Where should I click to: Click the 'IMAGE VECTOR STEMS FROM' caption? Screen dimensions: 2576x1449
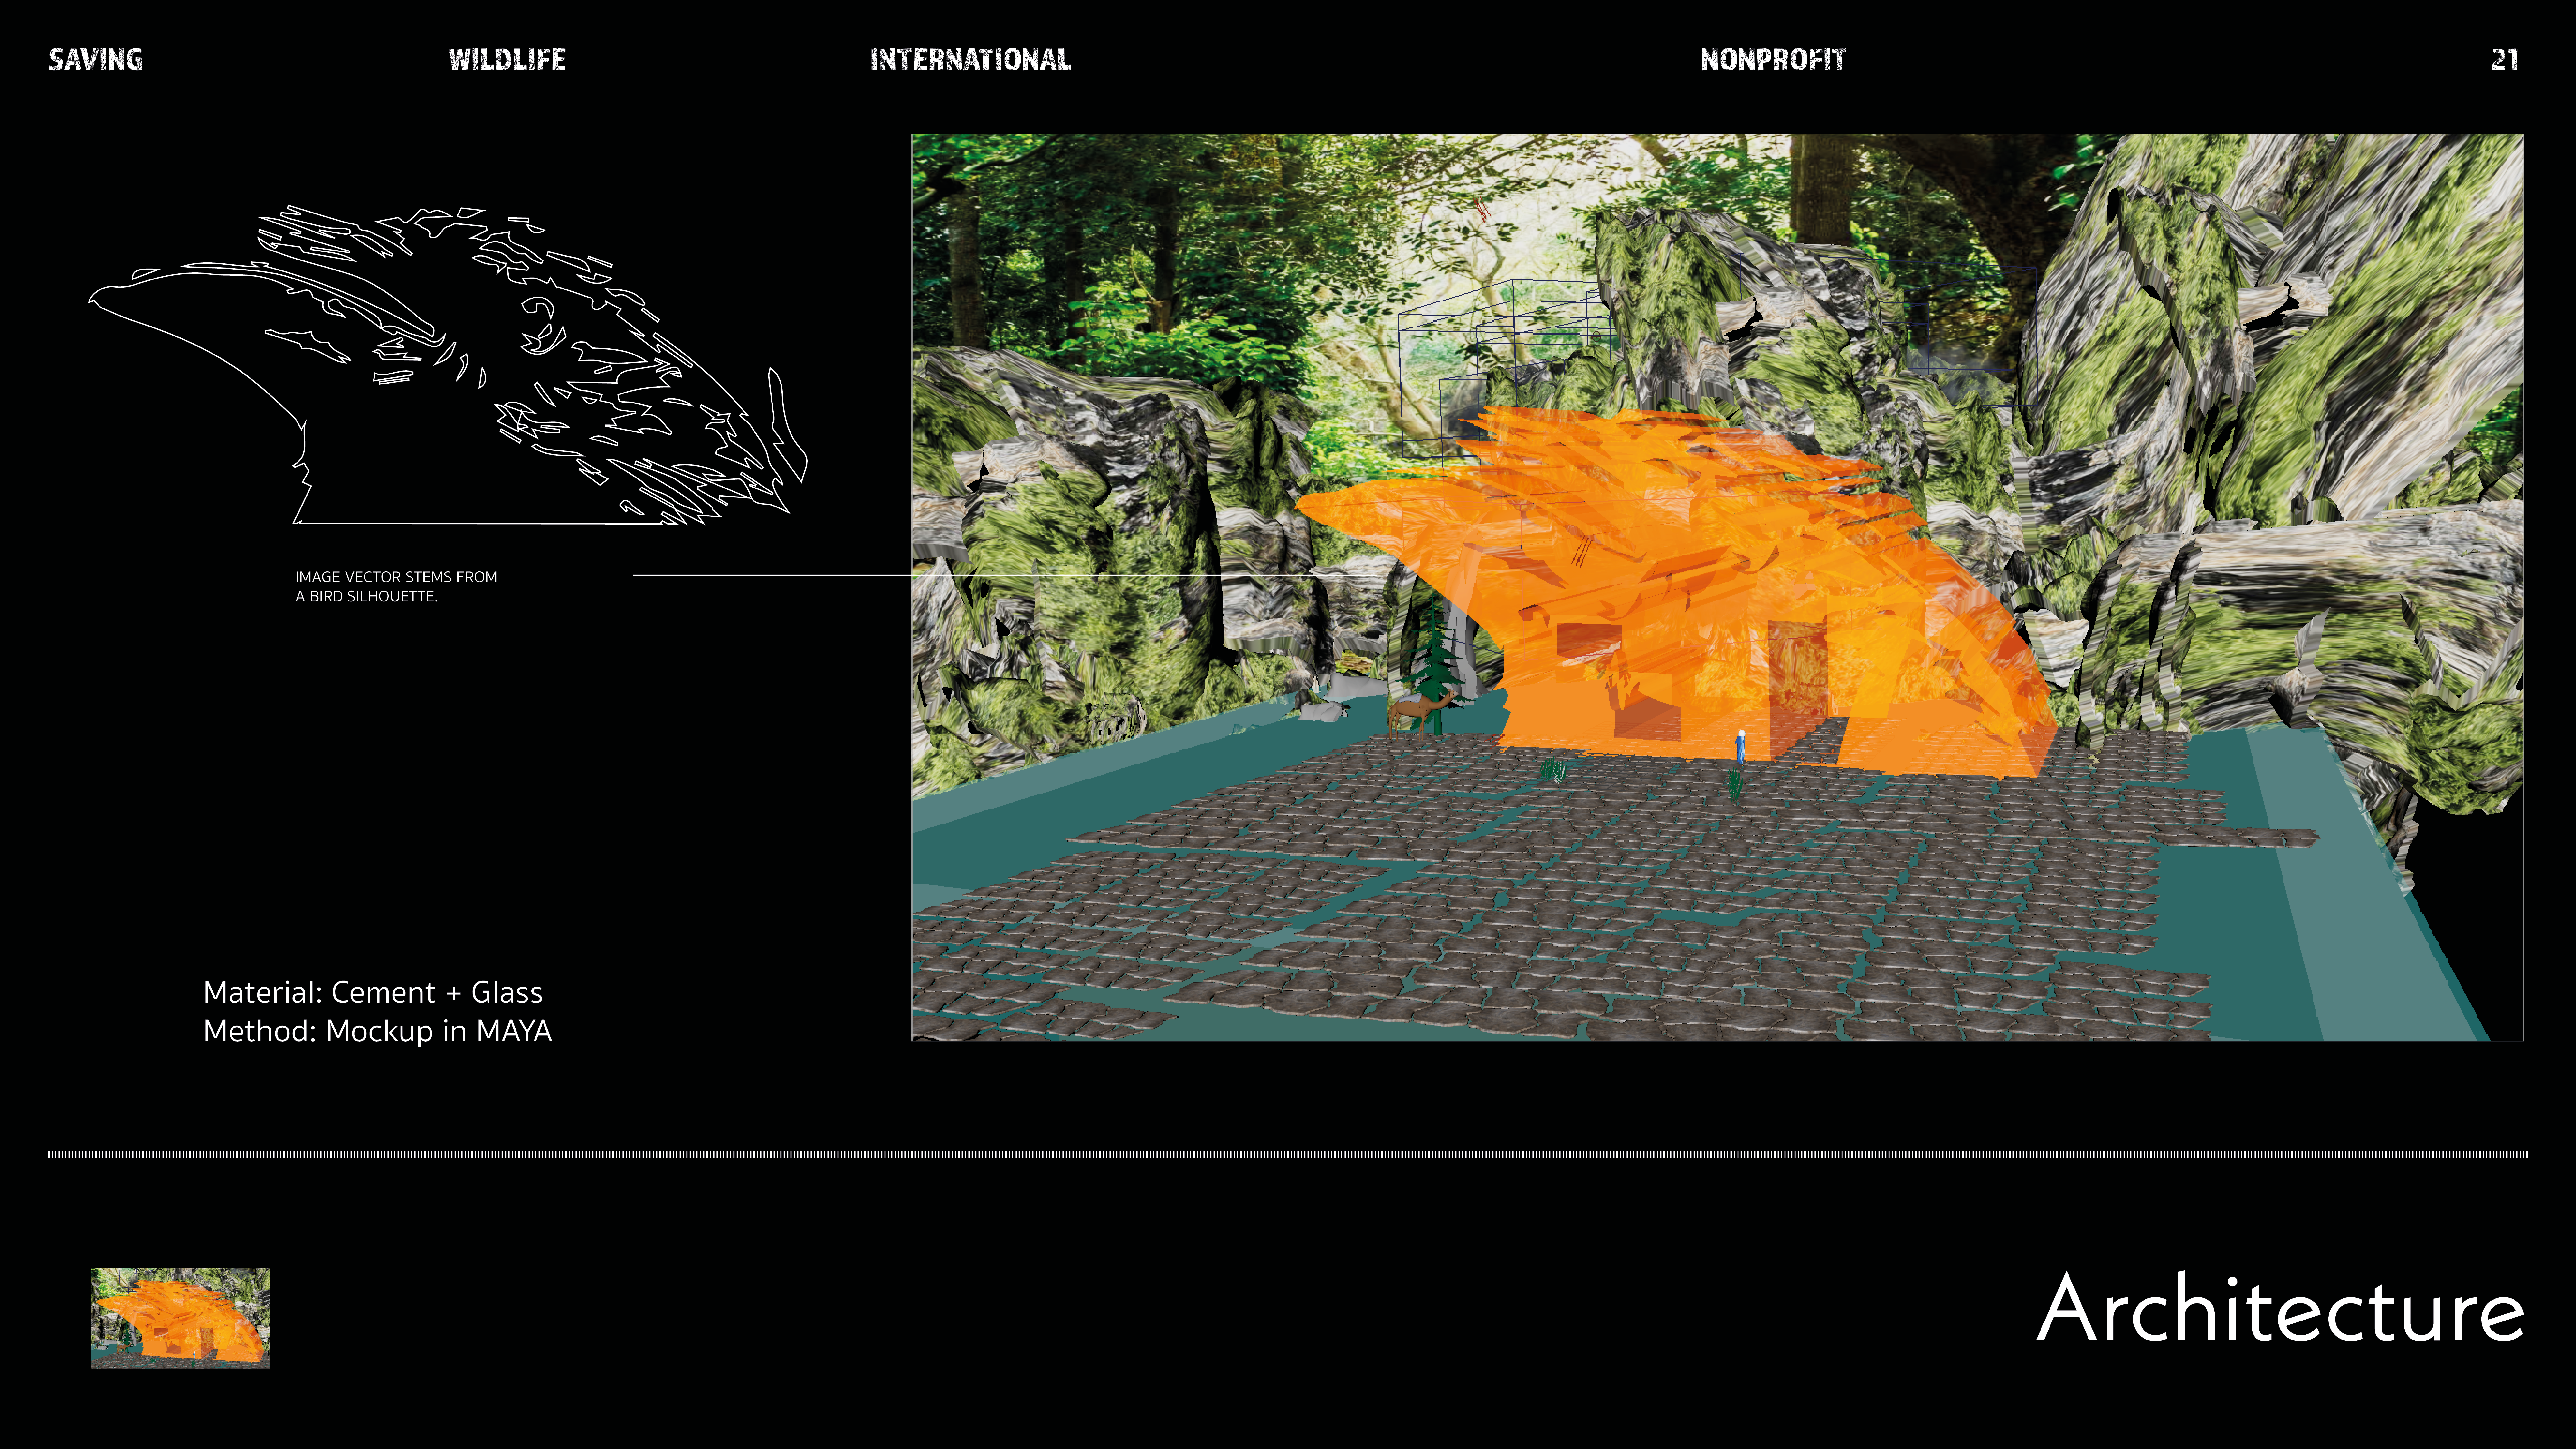point(396,577)
